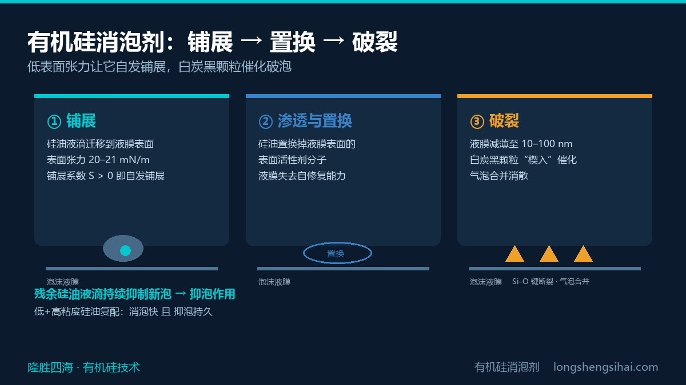Open the longshengsihai.com link

(606, 367)
